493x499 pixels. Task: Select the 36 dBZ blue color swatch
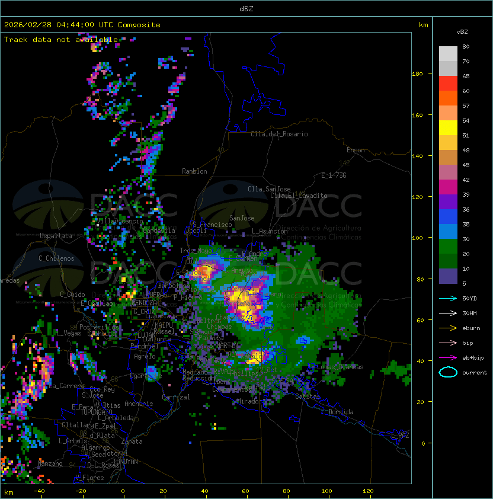pos(448,217)
